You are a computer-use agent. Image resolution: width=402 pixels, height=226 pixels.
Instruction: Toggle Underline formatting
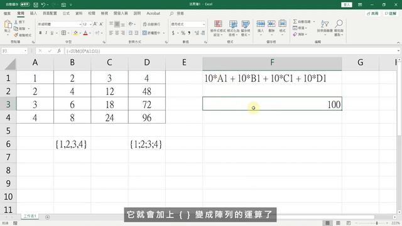click(52, 33)
